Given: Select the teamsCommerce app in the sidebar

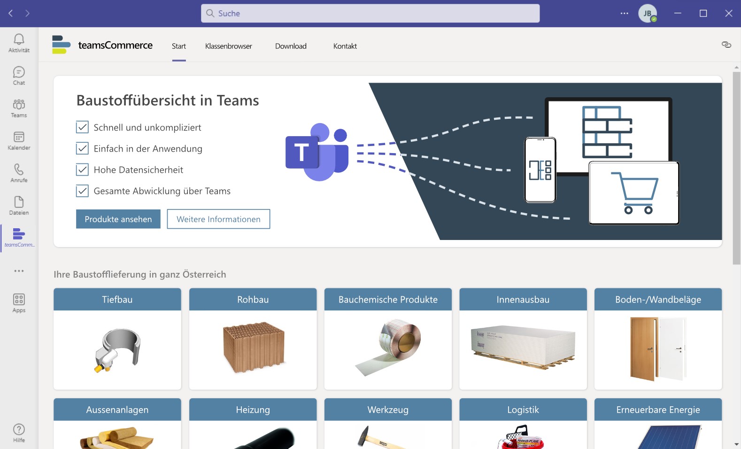Looking at the screenshot, I should 19,238.
